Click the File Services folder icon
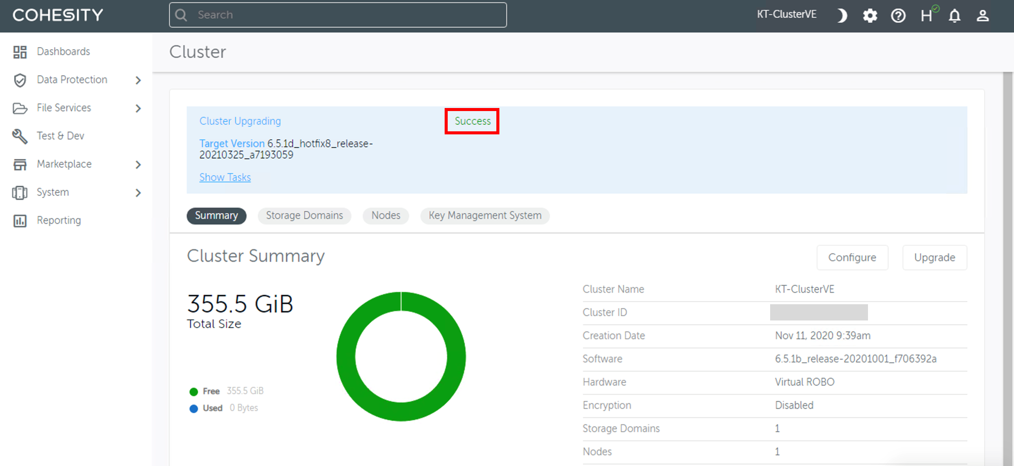This screenshot has width=1014, height=466. [20, 108]
